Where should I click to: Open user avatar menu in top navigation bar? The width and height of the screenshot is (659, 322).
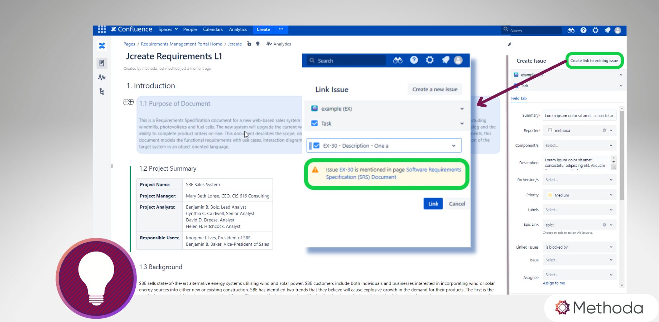[618, 30]
